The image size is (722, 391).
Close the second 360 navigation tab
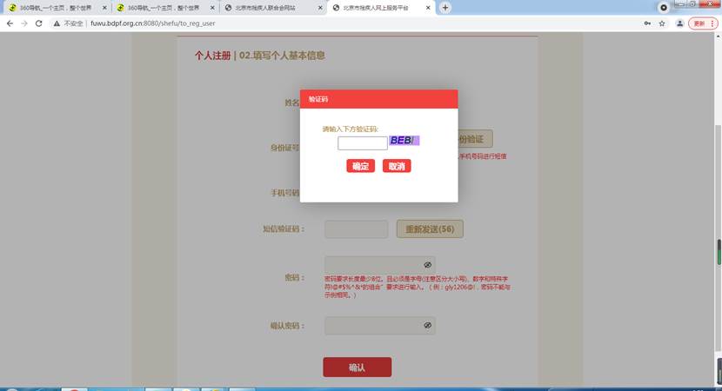pos(212,8)
